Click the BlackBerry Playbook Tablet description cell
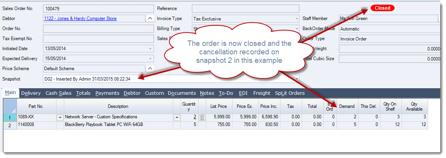446x158 pixels. point(118,125)
